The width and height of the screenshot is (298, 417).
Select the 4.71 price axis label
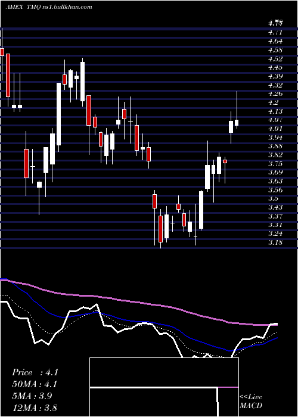pos(275,33)
